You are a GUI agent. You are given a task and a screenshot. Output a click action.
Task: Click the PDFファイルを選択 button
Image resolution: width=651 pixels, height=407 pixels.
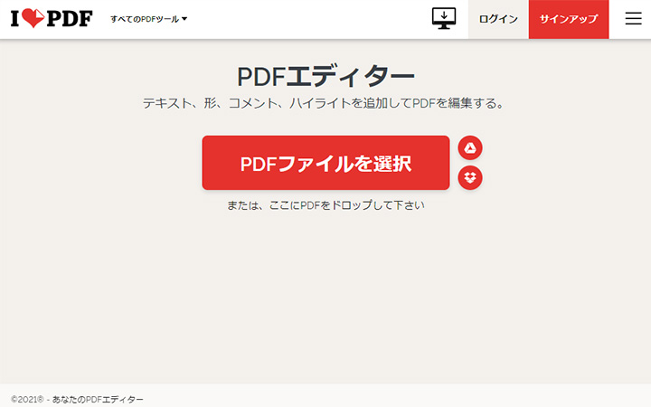pyautogui.click(x=325, y=163)
